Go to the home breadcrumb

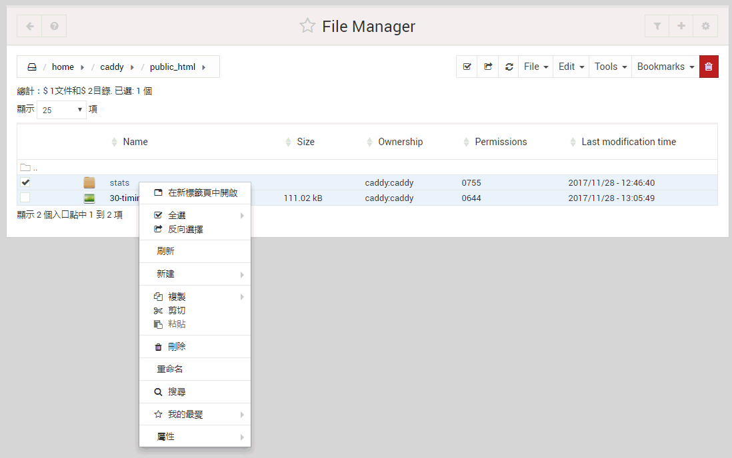pyautogui.click(x=63, y=67)
